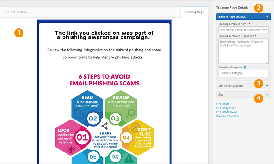
Task: Open Preview Template link
Action: pos(228,116)
